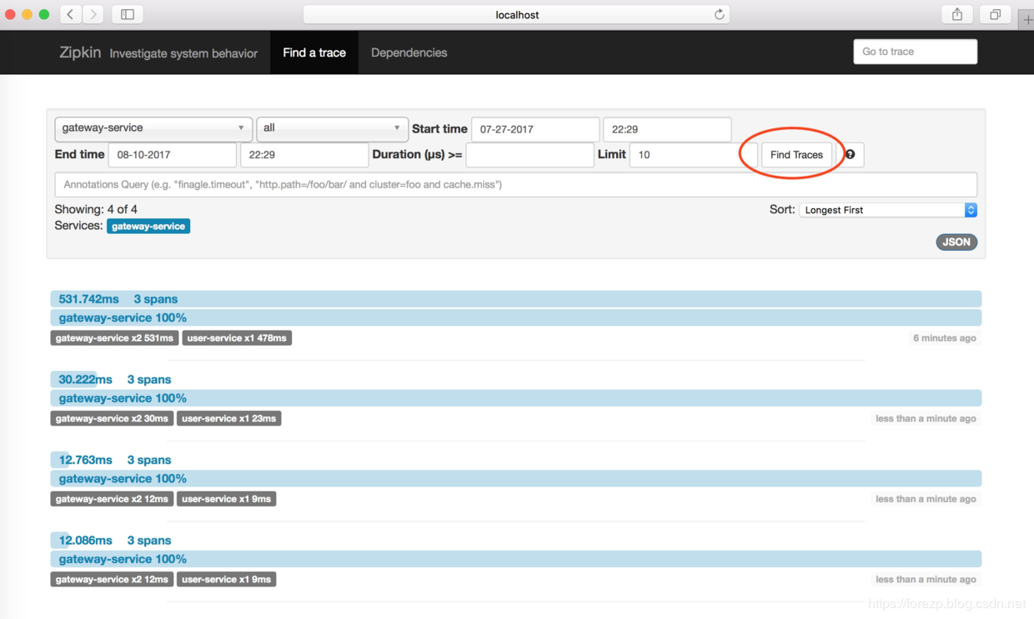Click the Safari back arrow
The image size is (1034, 619).
(x=71, y=14)
